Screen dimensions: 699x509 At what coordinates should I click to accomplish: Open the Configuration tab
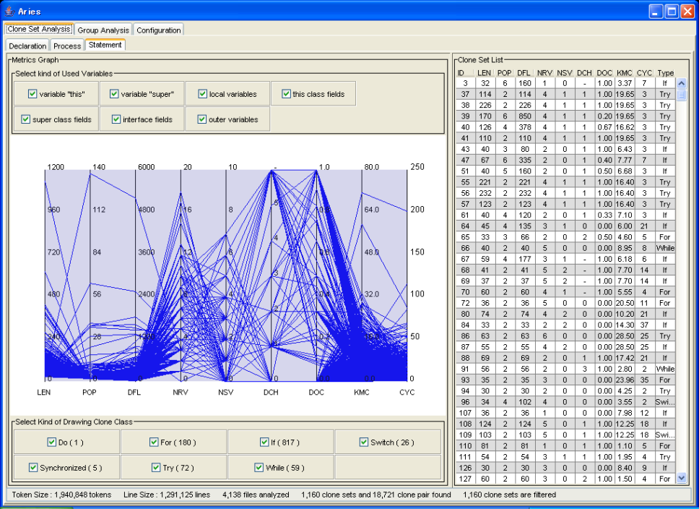click(158, 30)
